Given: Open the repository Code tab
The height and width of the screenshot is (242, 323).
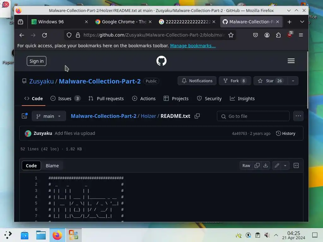Looking at the screenshot, I should (33, 99).
